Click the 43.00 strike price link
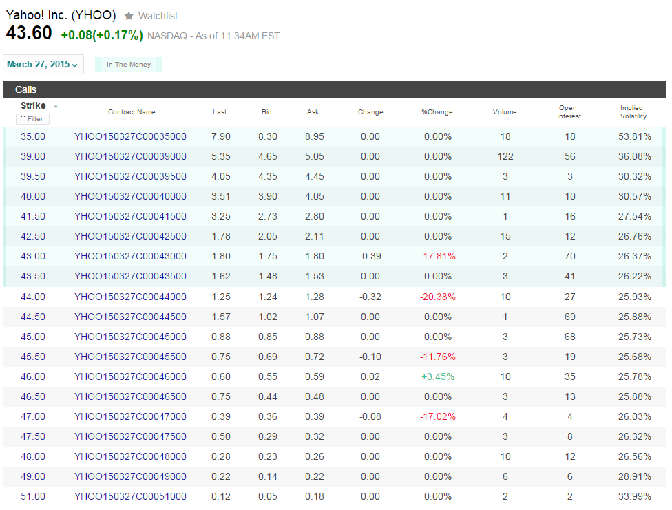The width and height of the screenshot is (672, 510). (x=33, y=256)
